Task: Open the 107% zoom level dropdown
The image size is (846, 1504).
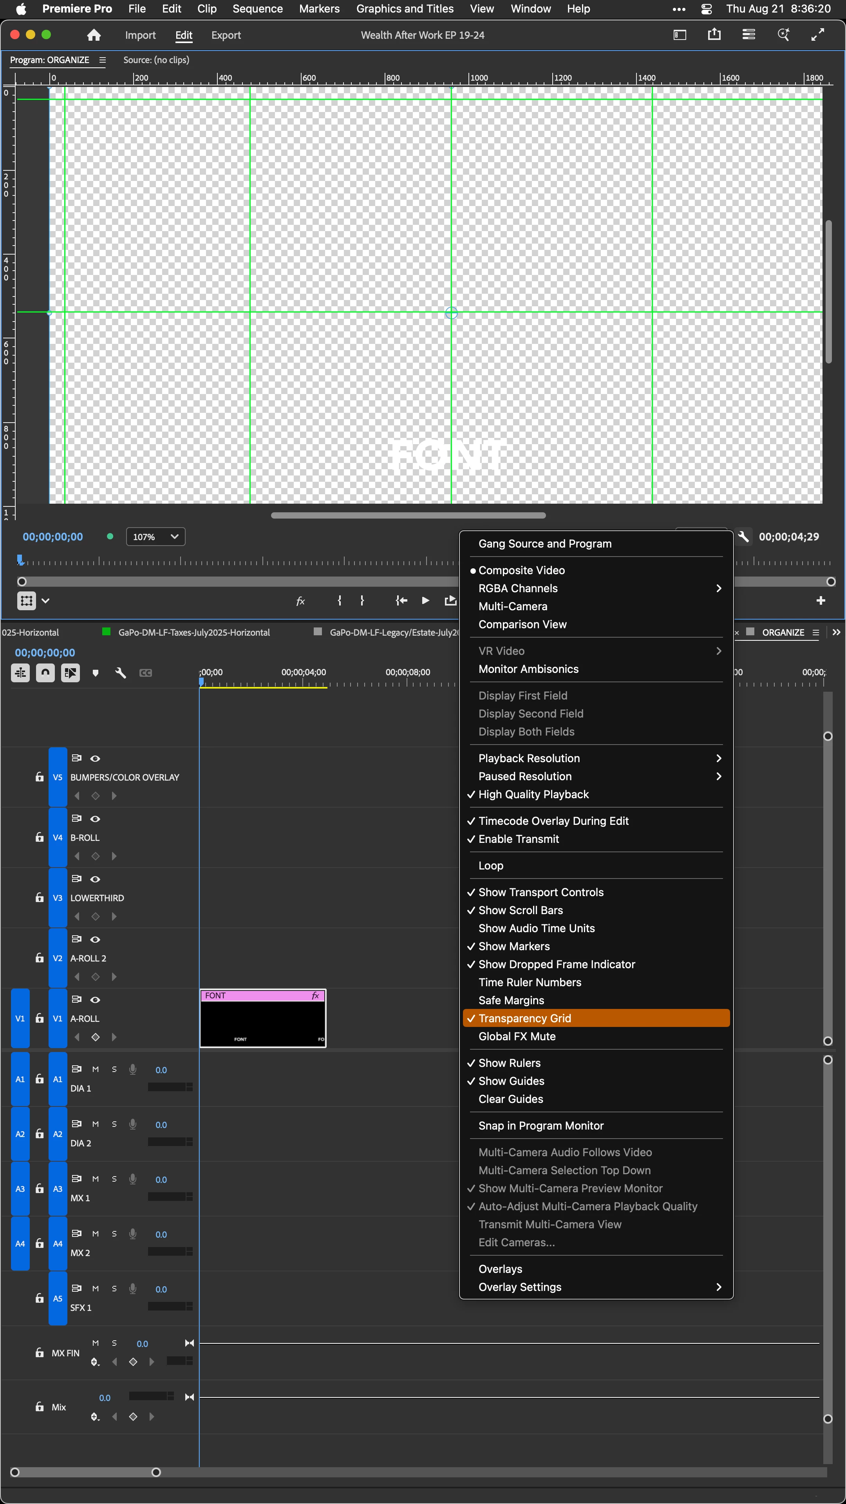Action: click(x=155, y=537)
